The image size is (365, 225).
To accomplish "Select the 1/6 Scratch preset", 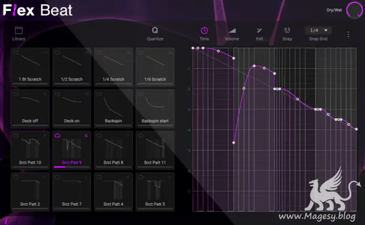I will (x=155, y=67).
